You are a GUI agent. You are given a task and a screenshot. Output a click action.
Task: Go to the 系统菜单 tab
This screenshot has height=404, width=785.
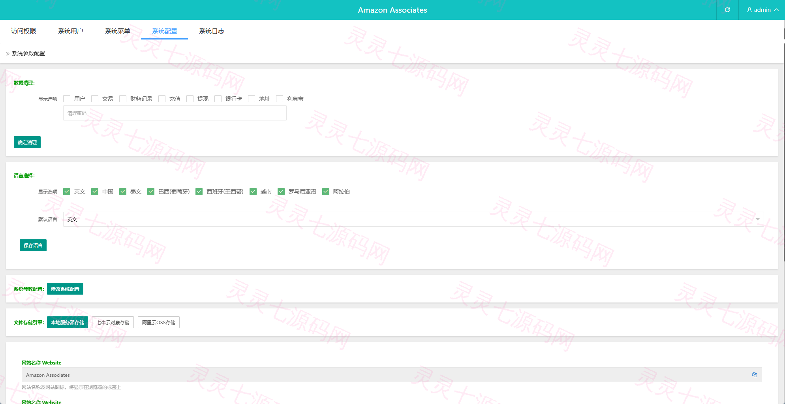click(118, 31)
